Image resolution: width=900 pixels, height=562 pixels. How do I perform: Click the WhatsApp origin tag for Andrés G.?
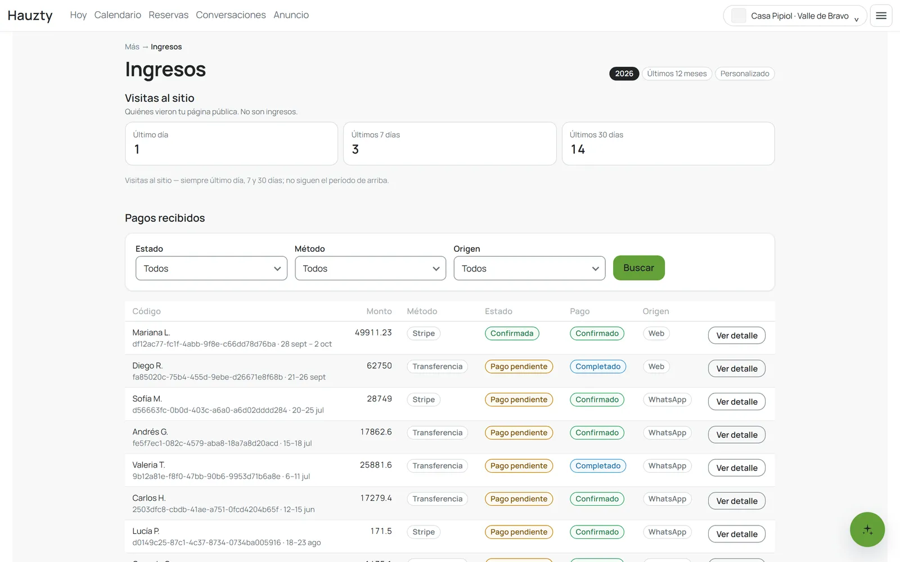(x=667, y=433)
